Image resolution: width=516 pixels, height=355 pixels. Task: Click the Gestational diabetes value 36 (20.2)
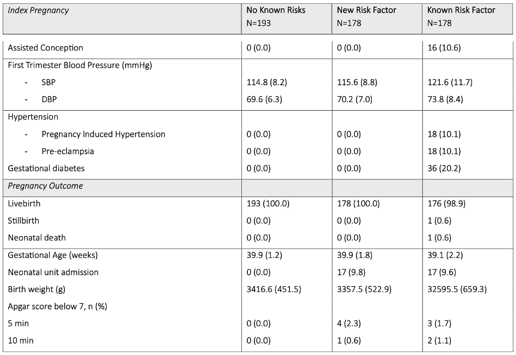point(444,168)
